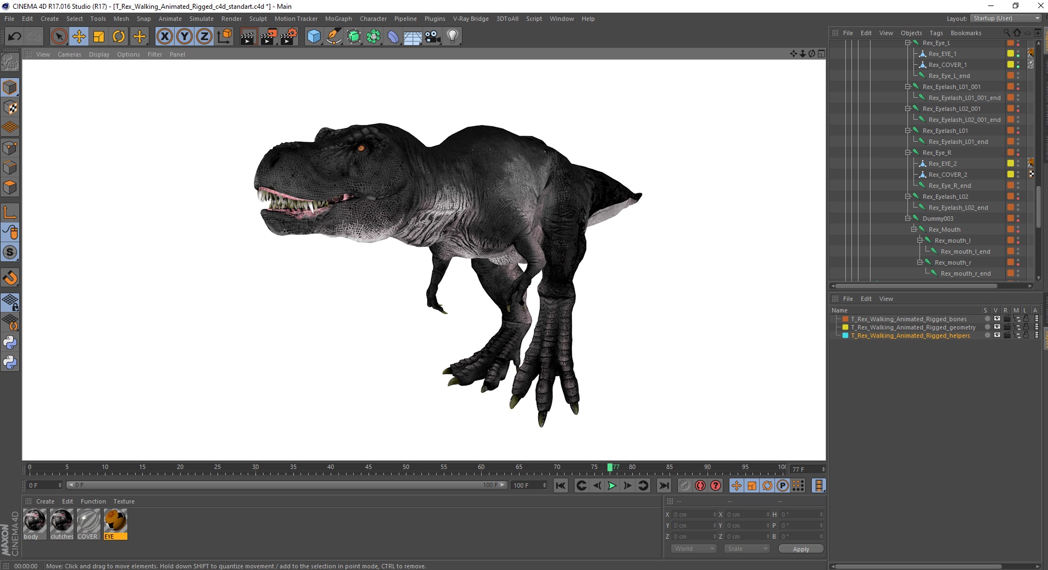The image size is (1048, 570).
Task: Select the body material thumbnail
Action: coord(35,524)
